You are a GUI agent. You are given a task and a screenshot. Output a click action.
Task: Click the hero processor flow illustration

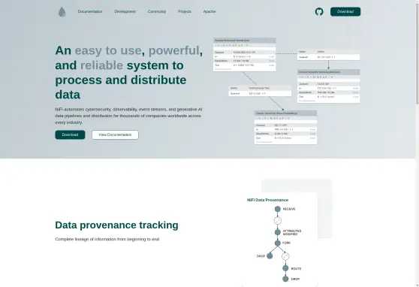tap(286, 91)
